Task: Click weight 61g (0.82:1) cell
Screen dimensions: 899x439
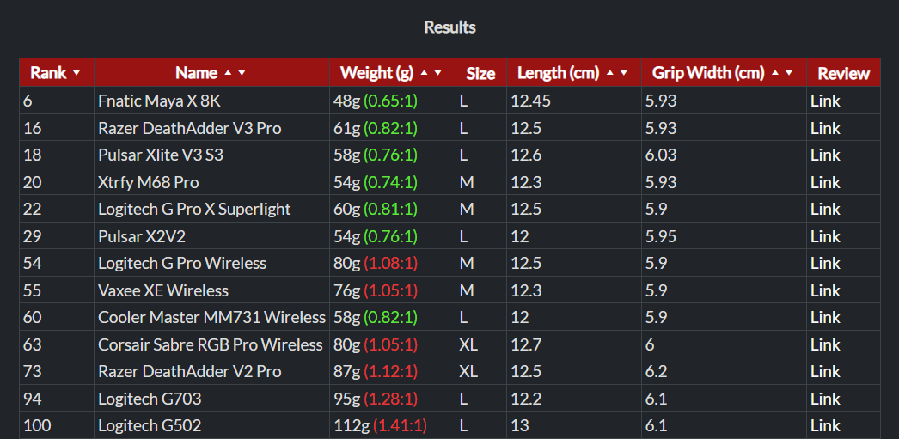Action: point(393,128)
